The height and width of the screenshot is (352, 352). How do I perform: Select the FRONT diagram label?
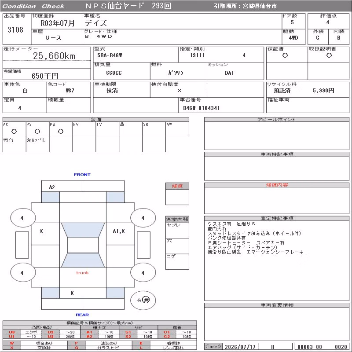[82, 174]
